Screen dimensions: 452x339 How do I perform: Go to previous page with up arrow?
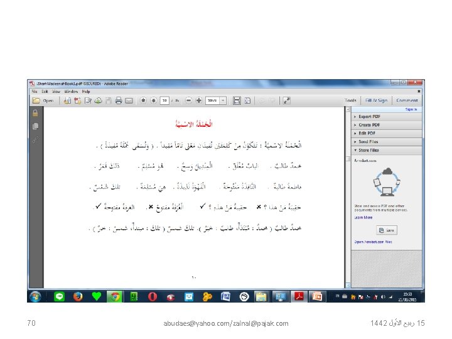point(143,100)
